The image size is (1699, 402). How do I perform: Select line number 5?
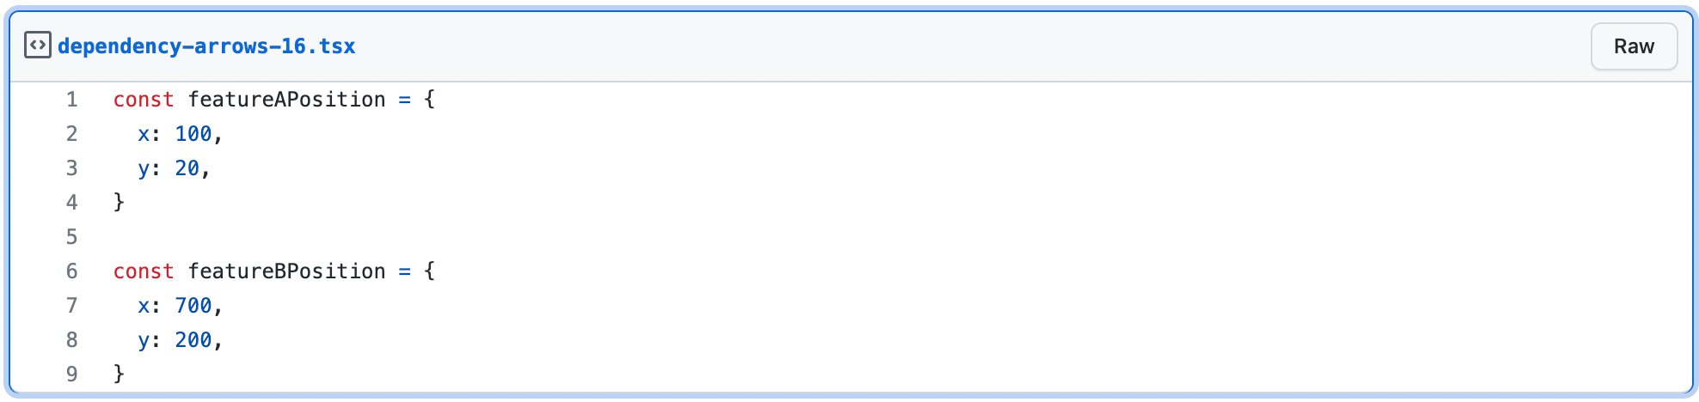pyautogui.click(x=72, y=237)
